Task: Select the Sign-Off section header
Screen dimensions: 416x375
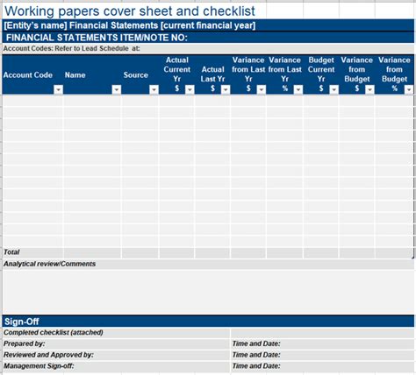Action: [x=208, y=322]
